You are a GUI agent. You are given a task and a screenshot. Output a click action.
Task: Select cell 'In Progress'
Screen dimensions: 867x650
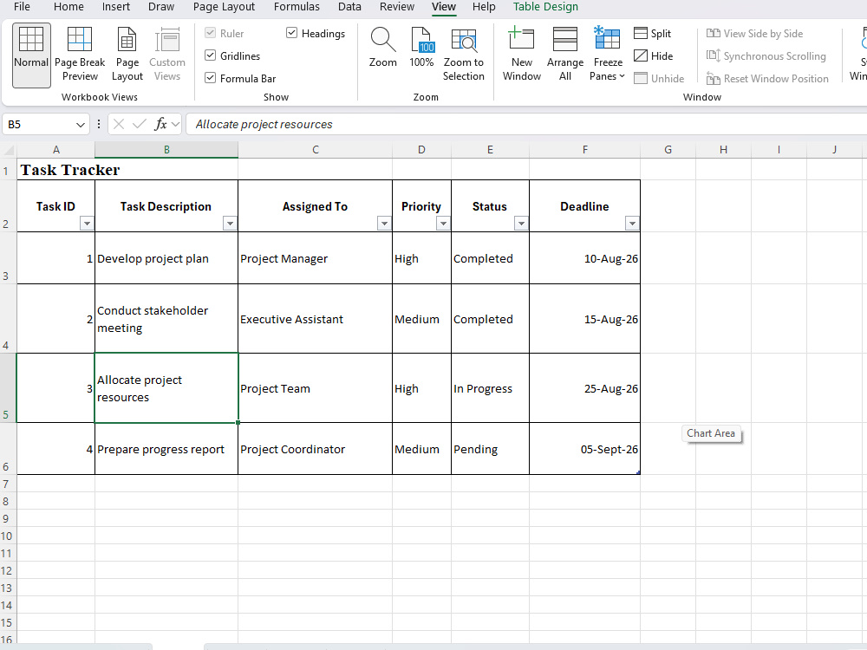point(491,388)
